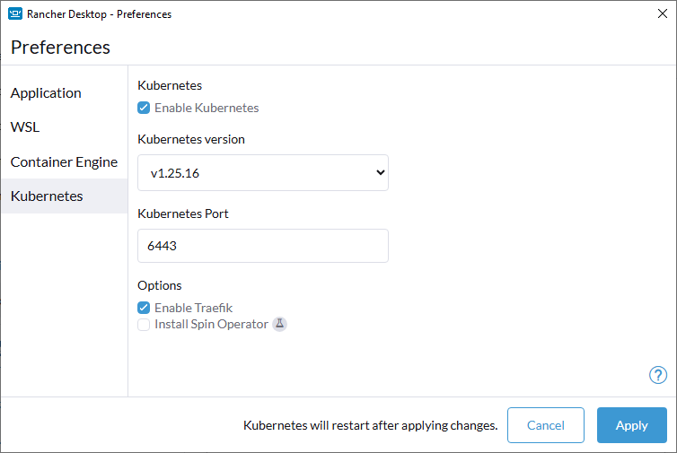Open the WSL preferences tab

click(25, 127)
